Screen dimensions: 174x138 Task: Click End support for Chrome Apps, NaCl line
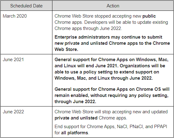[111, 127]
